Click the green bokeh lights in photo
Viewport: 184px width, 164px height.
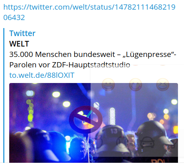click(30, 110)
